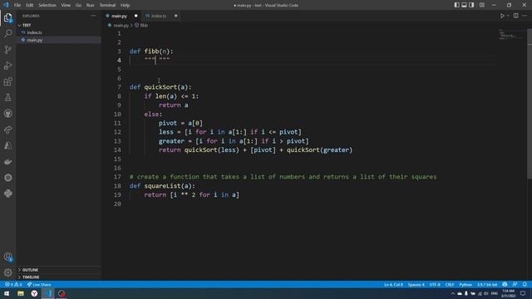Open File Explorer from taskbar
Screen dimensions: 532x299
click(x=21, y=293)
